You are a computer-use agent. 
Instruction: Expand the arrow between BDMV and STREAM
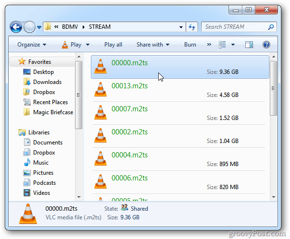coord(84,27)
